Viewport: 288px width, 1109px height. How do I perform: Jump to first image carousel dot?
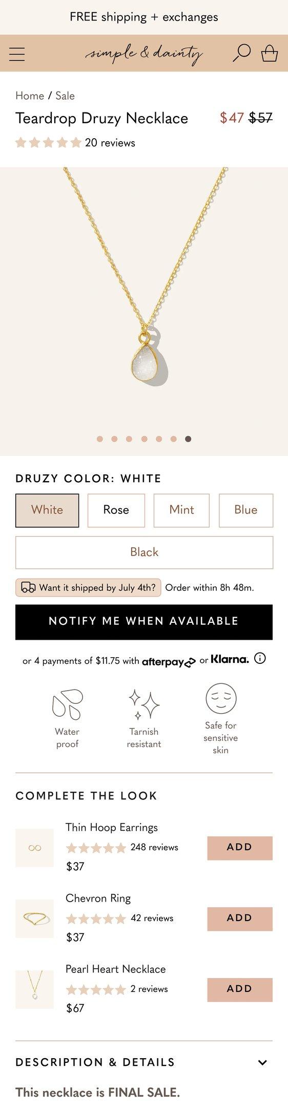pyautogui.click(x=100, y=439)
